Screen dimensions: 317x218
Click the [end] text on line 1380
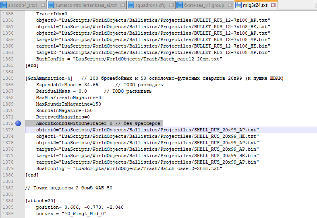32,175
